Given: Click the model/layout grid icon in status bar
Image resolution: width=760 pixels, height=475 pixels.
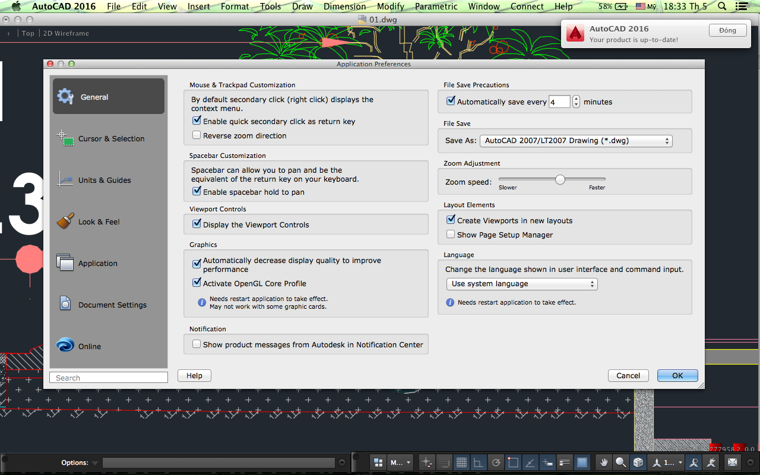Looking at the screenshot, I should click(378, 462).
